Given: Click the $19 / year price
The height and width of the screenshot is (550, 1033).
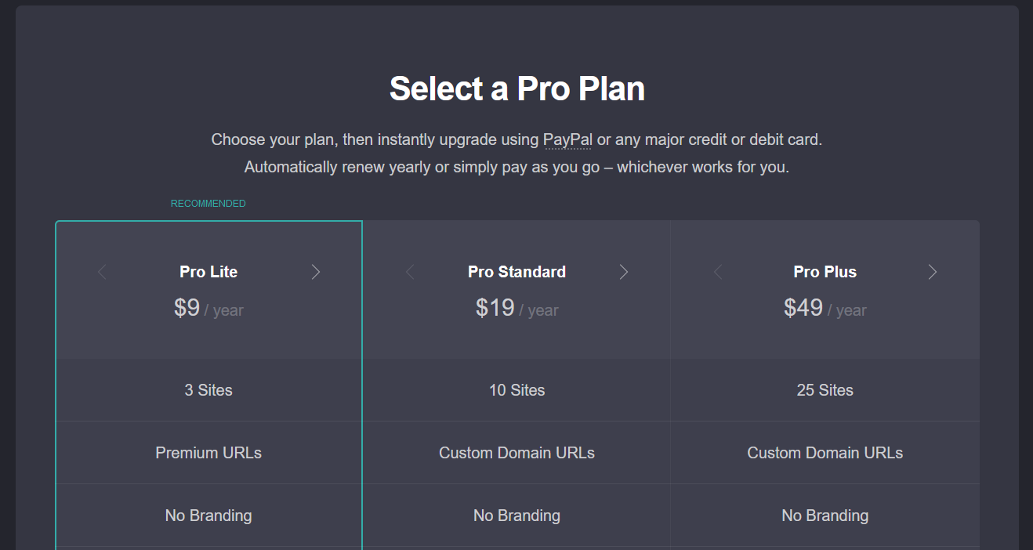Looking at the screenshot, I should 516,308.
